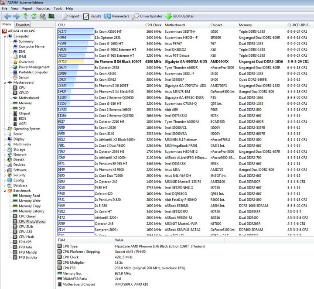The image size is (314, 289).
Task: Open CPUID page
Action: [24, 93]
